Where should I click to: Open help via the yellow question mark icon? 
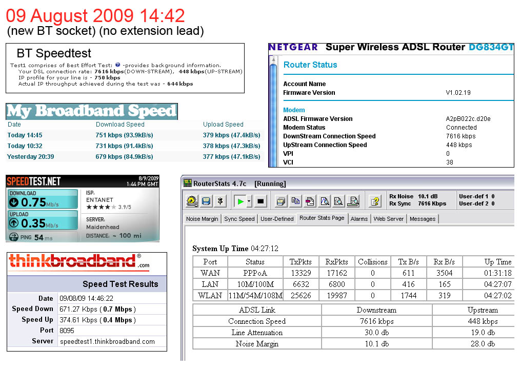coord(375,201)
